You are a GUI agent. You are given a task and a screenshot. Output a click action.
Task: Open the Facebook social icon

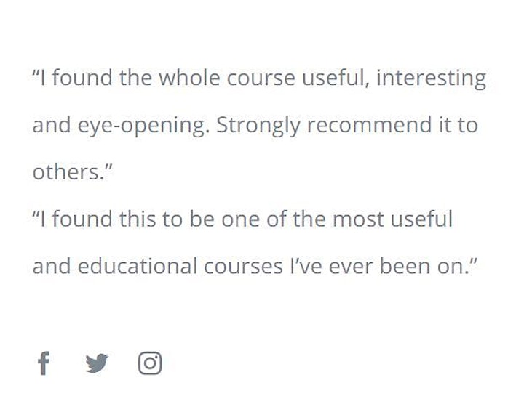click(x=44, y=363)
